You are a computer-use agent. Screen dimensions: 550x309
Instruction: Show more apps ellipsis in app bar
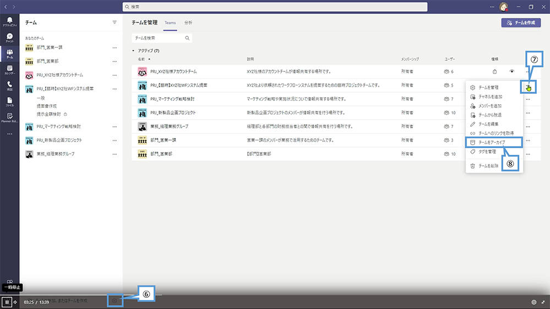(9, 134)
